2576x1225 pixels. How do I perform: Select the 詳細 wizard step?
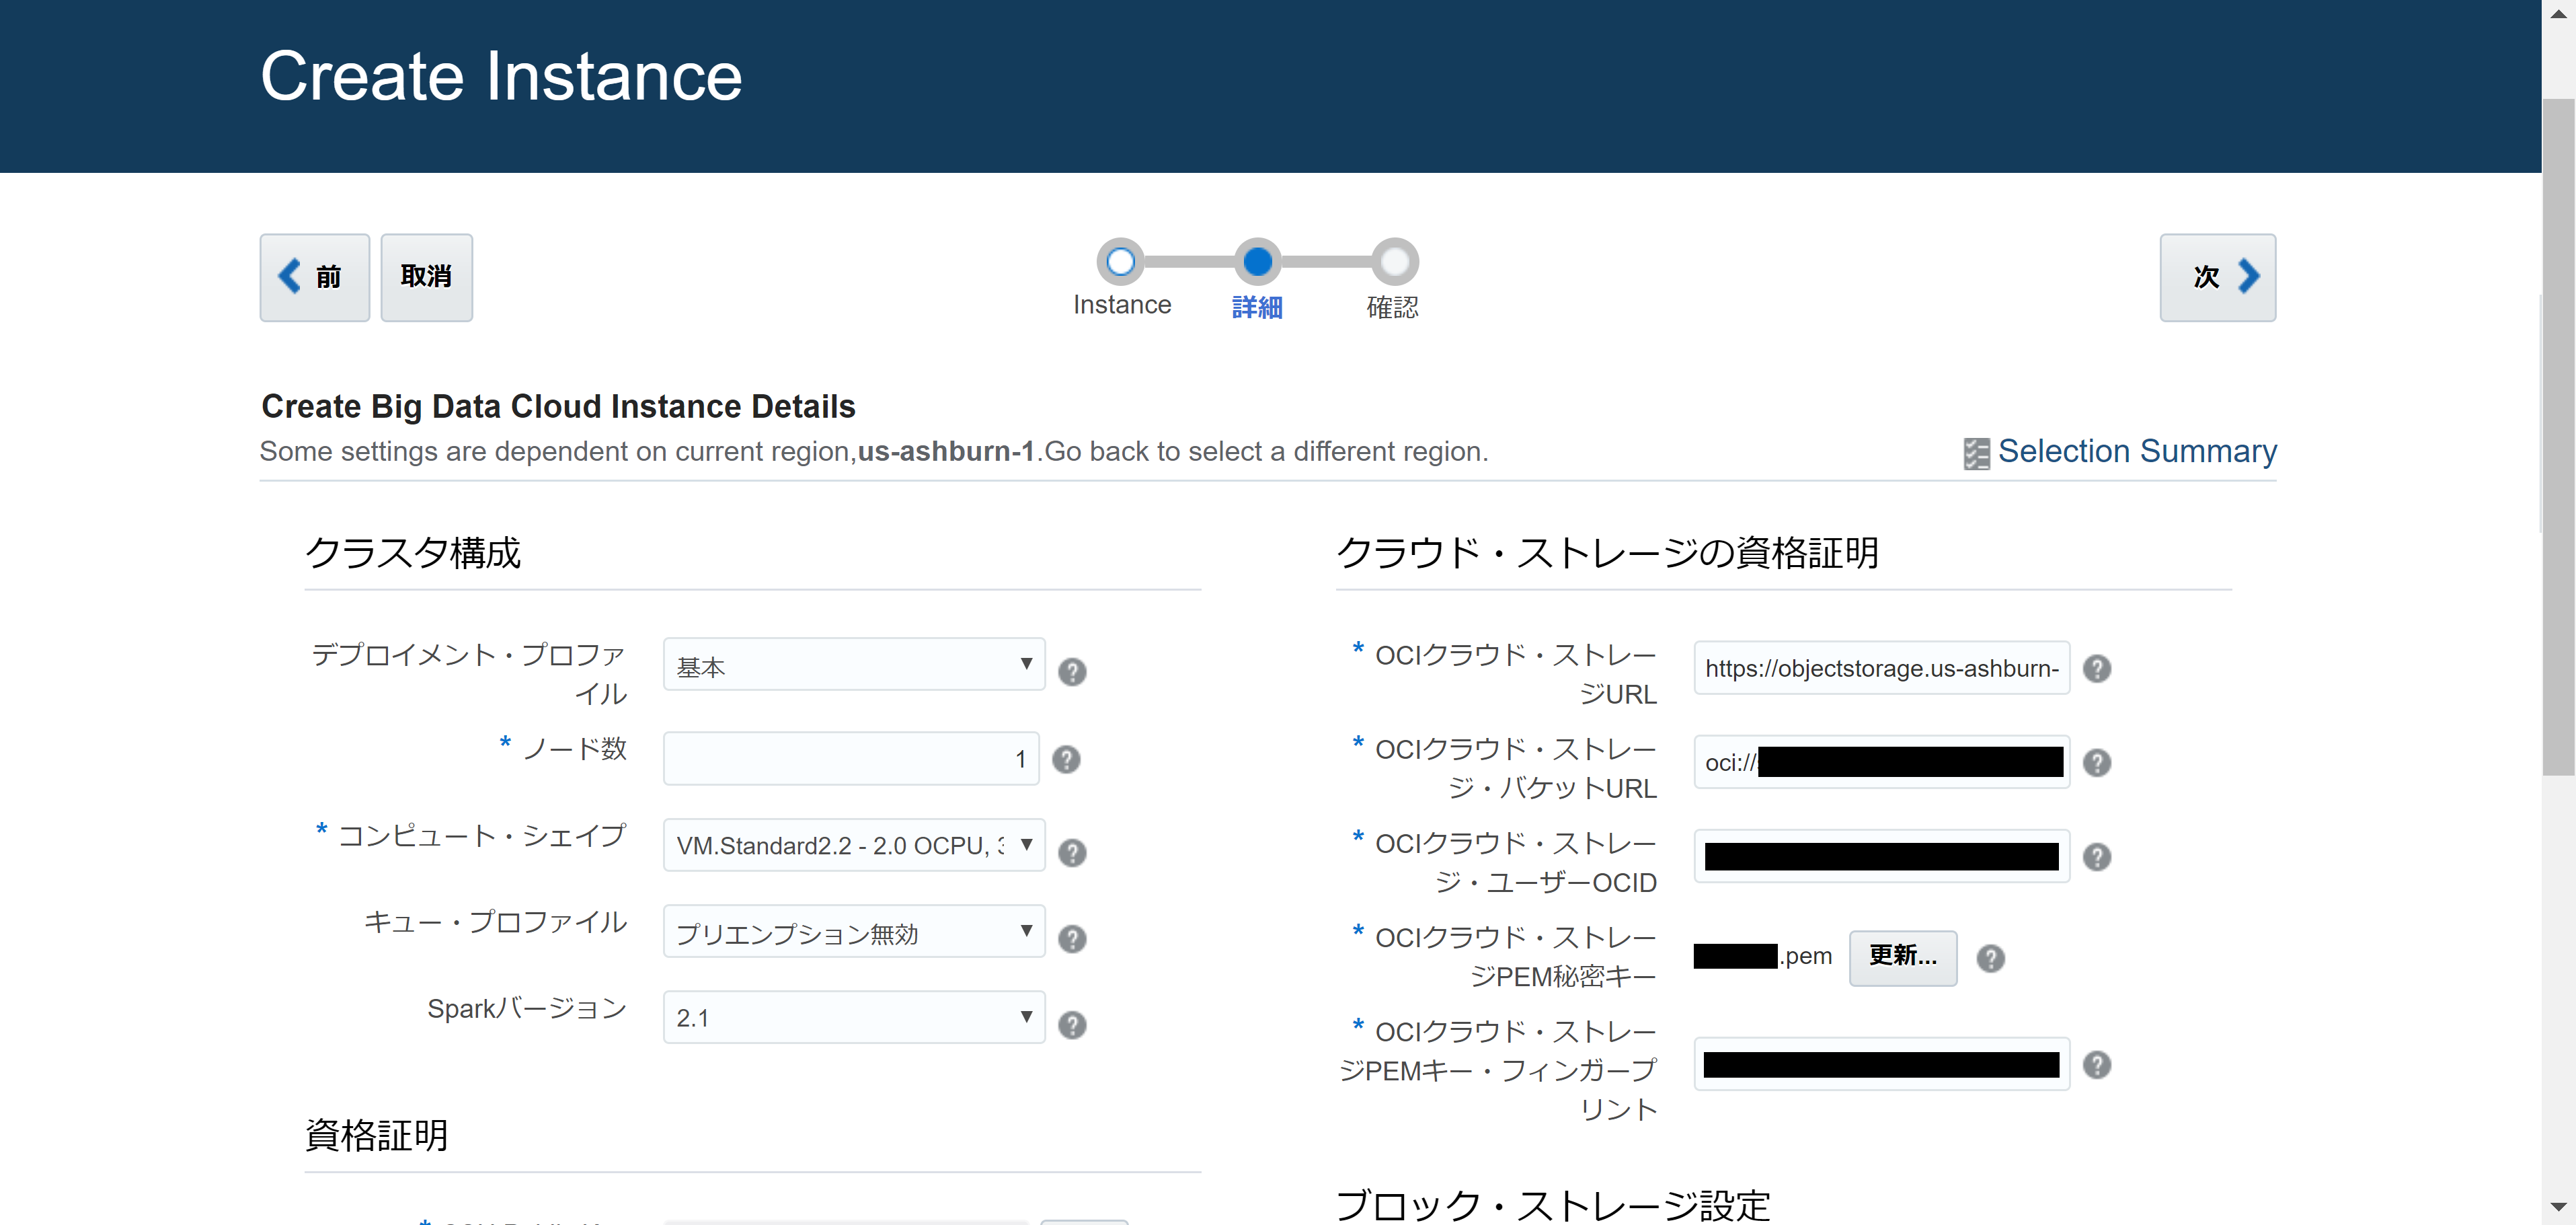coord(1257,262)
